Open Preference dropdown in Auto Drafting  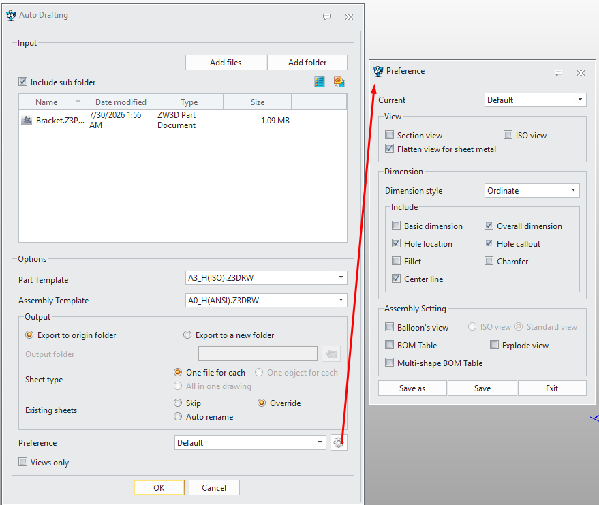point(250,443)
